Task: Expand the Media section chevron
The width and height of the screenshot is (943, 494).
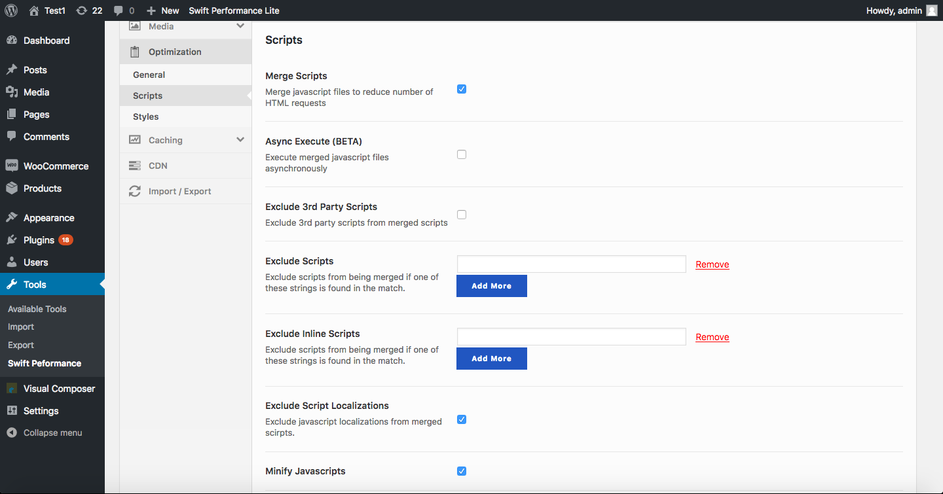Action: pos(240,26)
